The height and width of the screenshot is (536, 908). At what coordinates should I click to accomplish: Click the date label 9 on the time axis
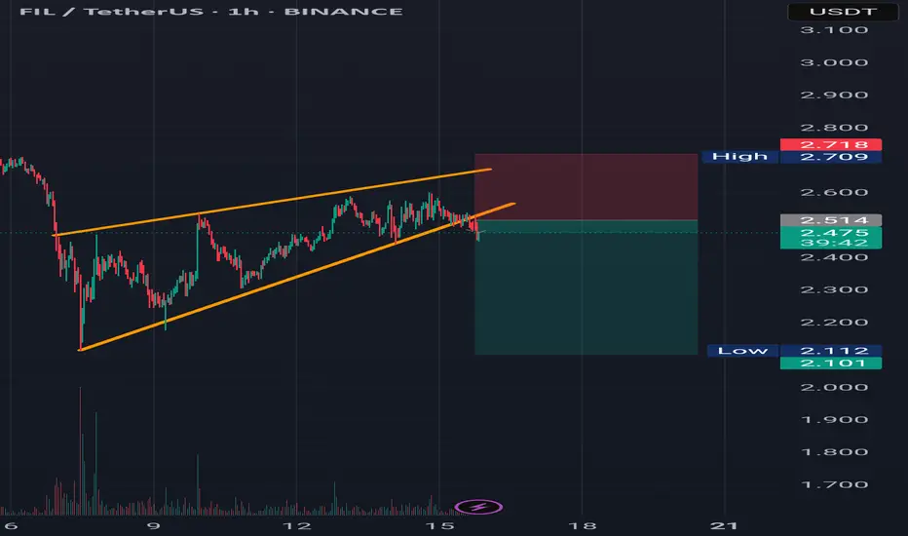(x=154, y=526)
